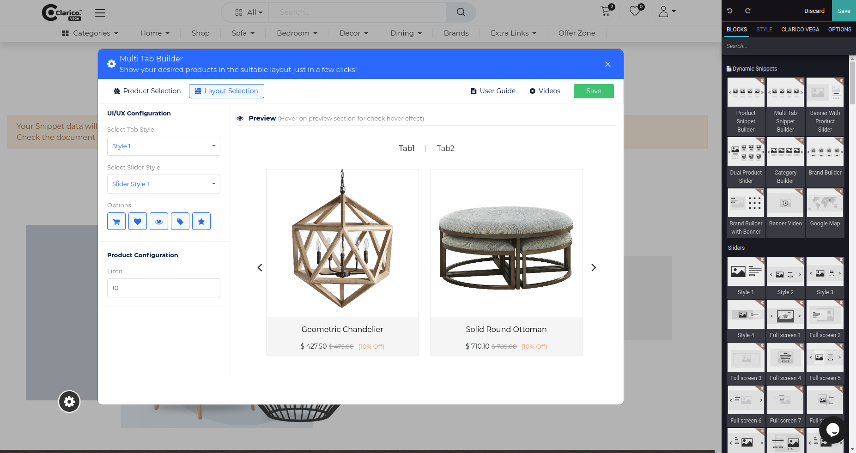The image size is (856, 453).
Task: Toggle the price tag label option
Action: click(180, 221)
